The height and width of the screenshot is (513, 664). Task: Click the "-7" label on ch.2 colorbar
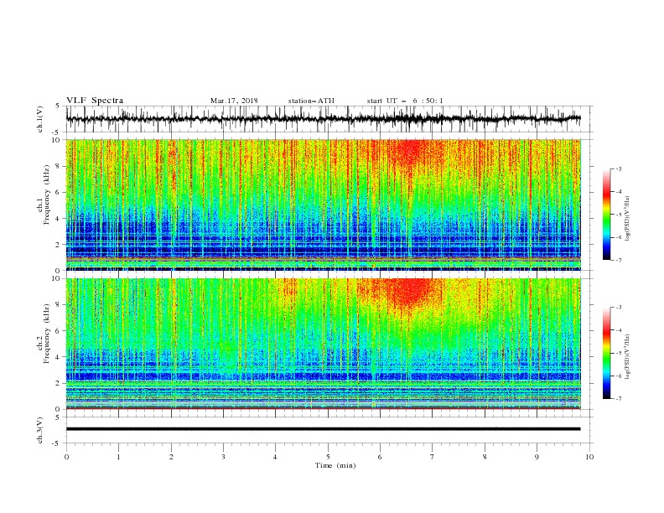click(x=618, y=399)
